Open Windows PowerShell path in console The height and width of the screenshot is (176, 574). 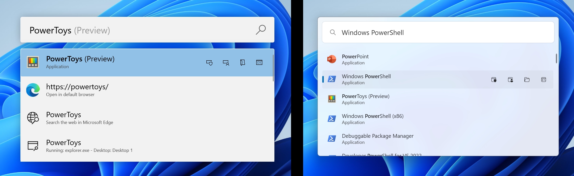(x=544, y=80)
